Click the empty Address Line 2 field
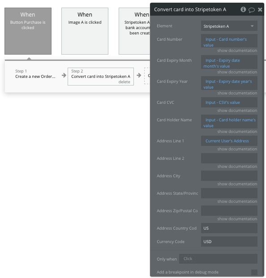Screen dimensions: 266x278 coord(229,158)
